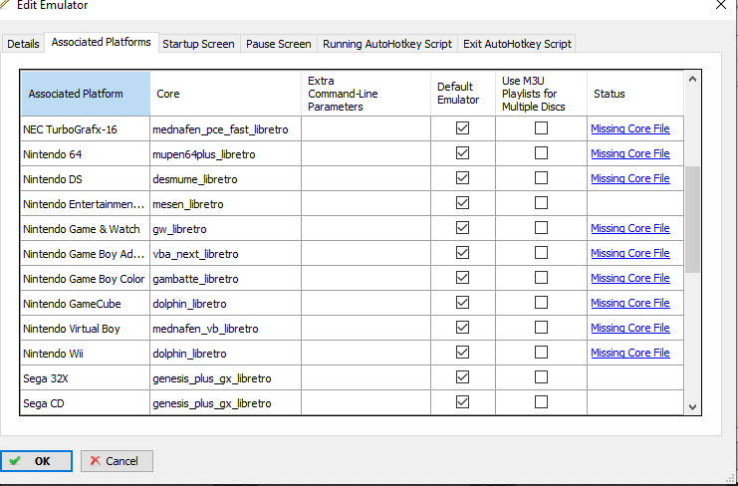Click Missing Core File for Virtual Boy
The height and width of the screenshot is (486, 738).
tap(630, 328)
